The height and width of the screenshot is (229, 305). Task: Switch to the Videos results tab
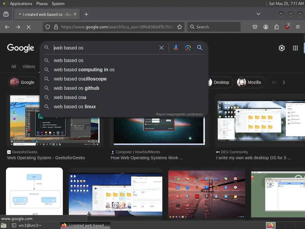click(x=29, y=66)
